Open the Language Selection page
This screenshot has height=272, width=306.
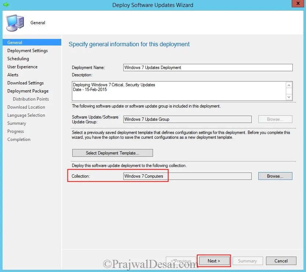[26, 115]
